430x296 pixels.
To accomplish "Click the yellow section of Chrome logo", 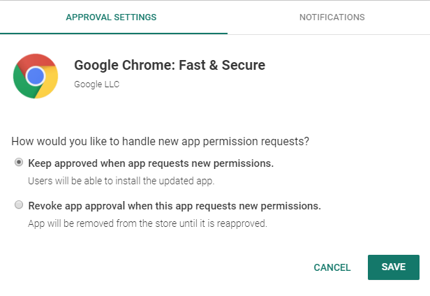I will pyautogui.click(x=49, y=85).
